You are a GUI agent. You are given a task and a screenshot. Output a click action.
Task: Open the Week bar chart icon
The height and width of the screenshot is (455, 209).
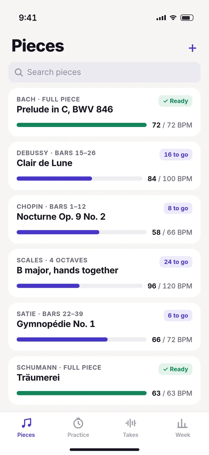(x=183, y=423)
